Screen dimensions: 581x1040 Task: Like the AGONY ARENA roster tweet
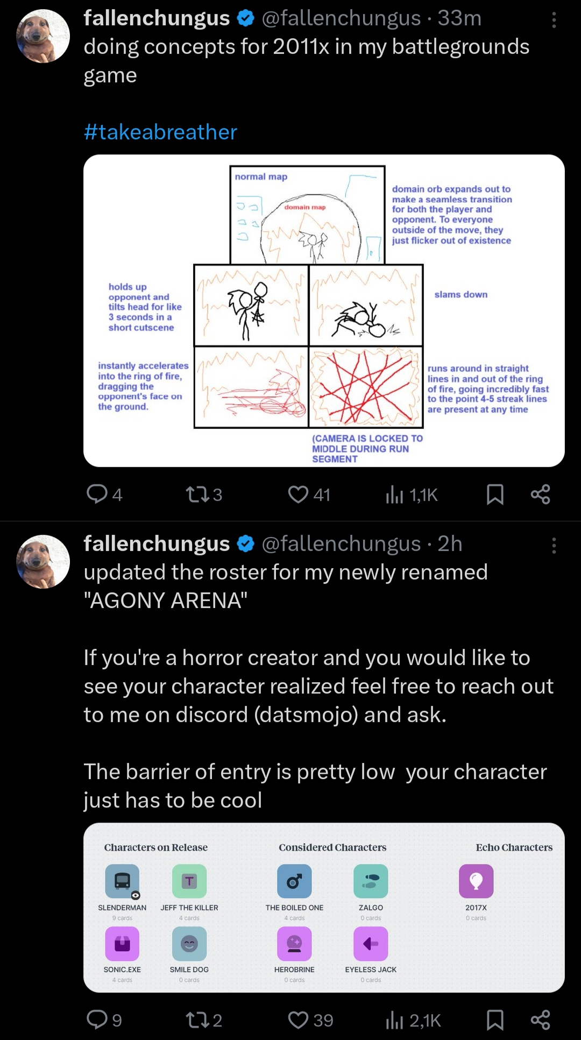[298, 1020]
